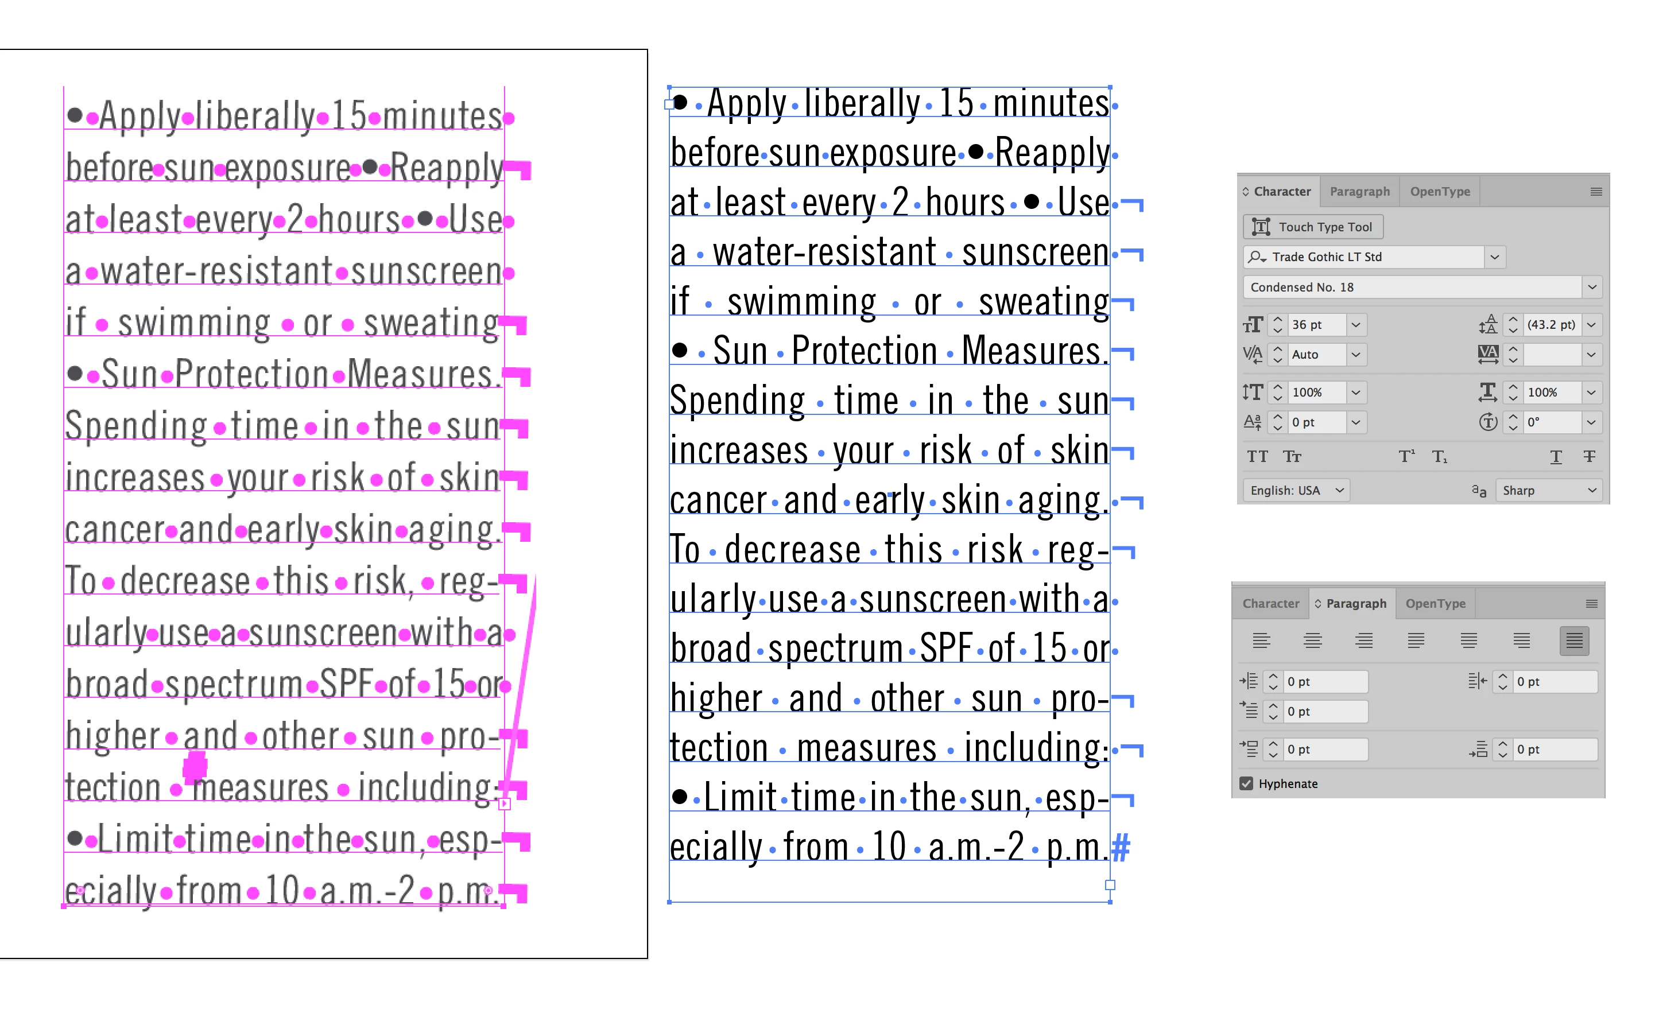
Task: Expand the English: USA language dropdown
Action: 1295,490
